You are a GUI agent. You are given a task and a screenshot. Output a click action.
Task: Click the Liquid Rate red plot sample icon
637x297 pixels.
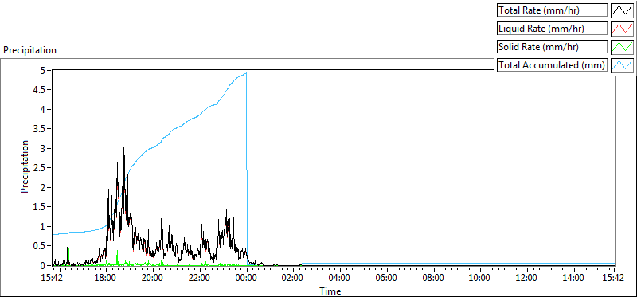pos(622,29)
